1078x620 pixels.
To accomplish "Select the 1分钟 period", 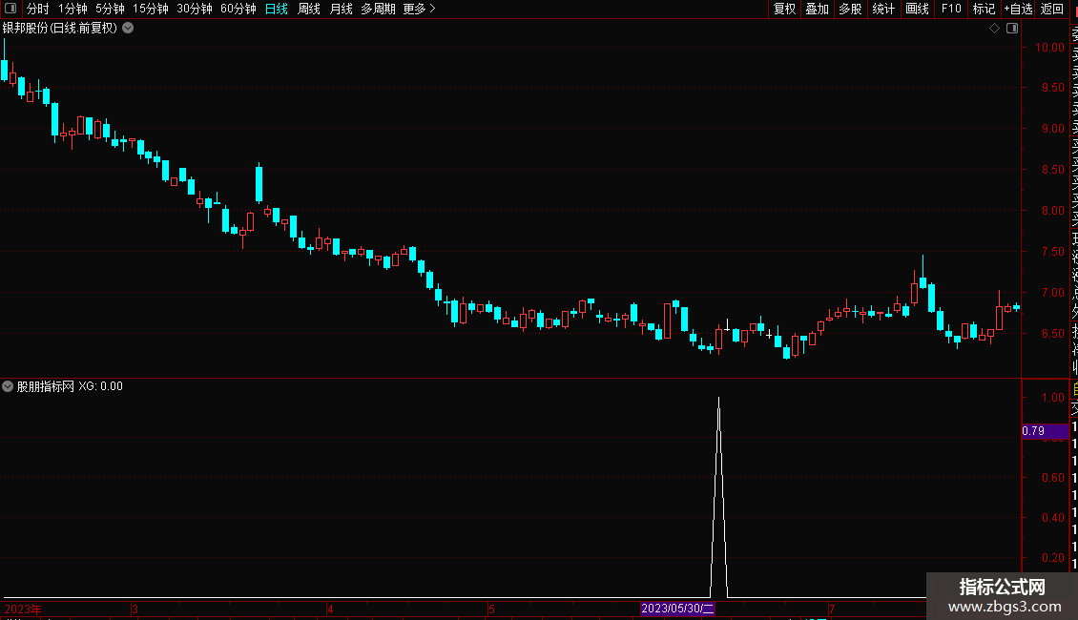I will coord(73,9).
